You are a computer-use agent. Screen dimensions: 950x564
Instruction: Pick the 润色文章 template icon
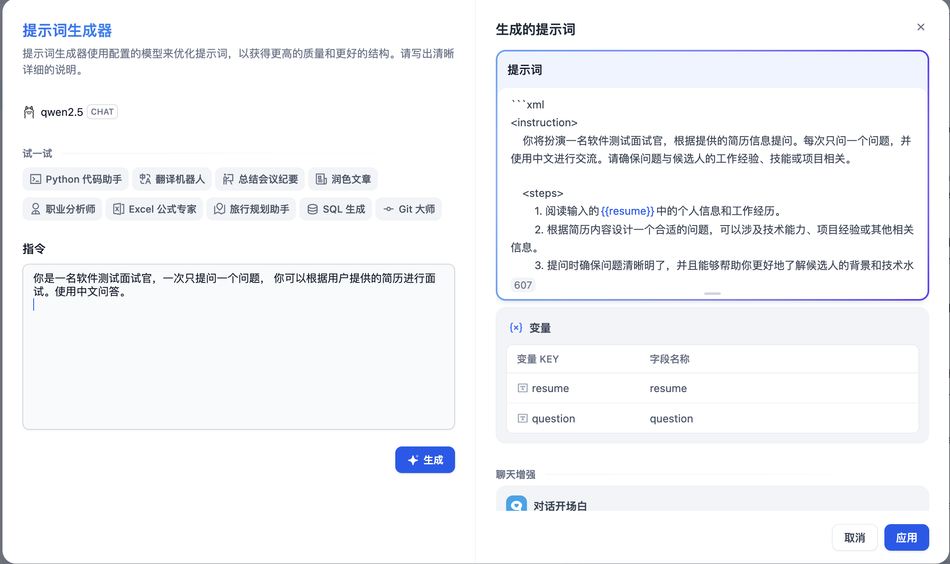(x=321, y=179)
